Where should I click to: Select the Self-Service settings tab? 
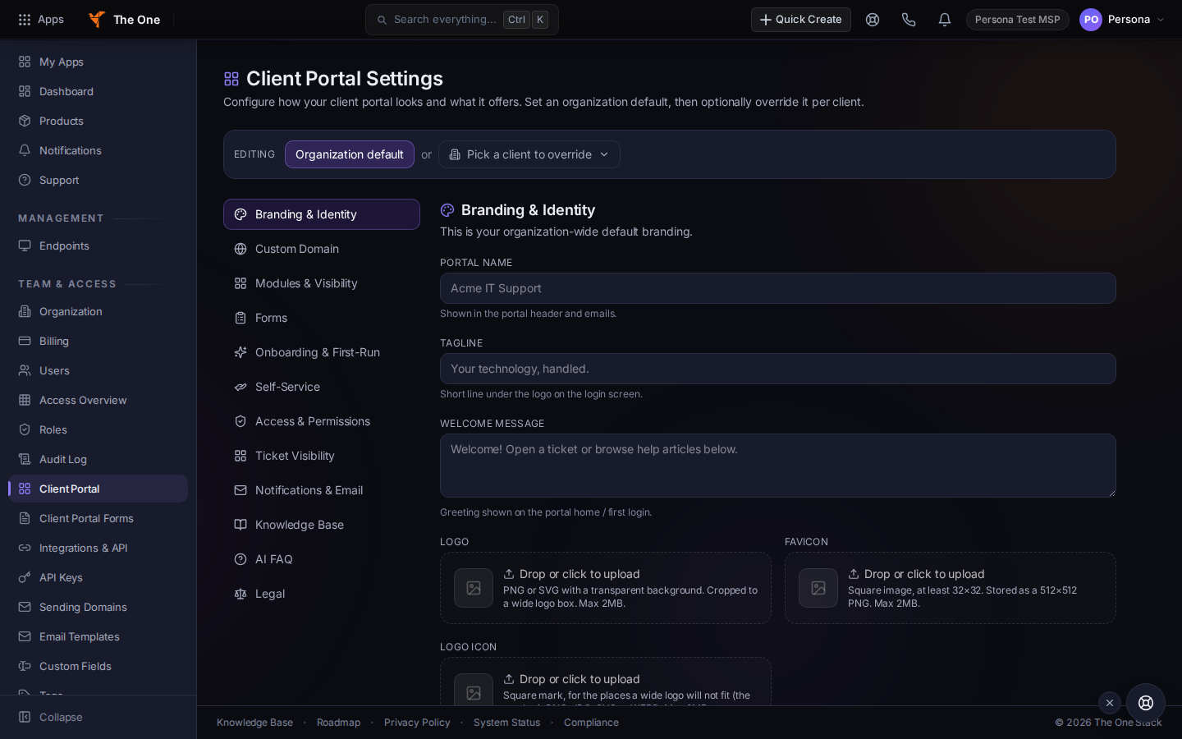(x=322, y=387)
